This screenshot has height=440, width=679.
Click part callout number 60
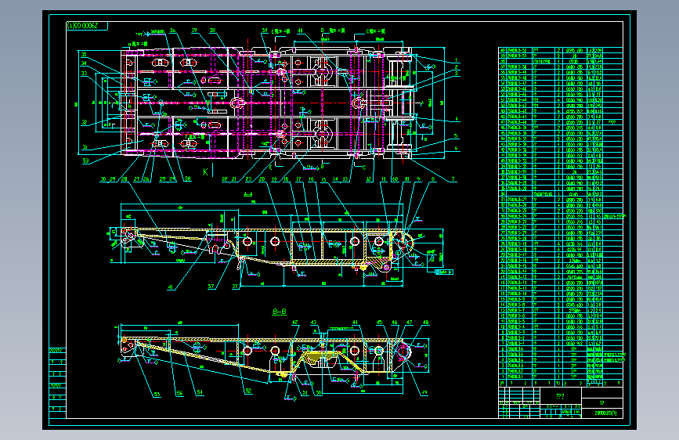point(395,179)
